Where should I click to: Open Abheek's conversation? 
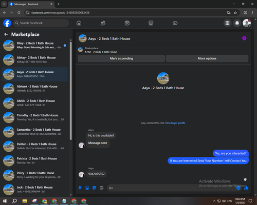click(x=35, y=89)
